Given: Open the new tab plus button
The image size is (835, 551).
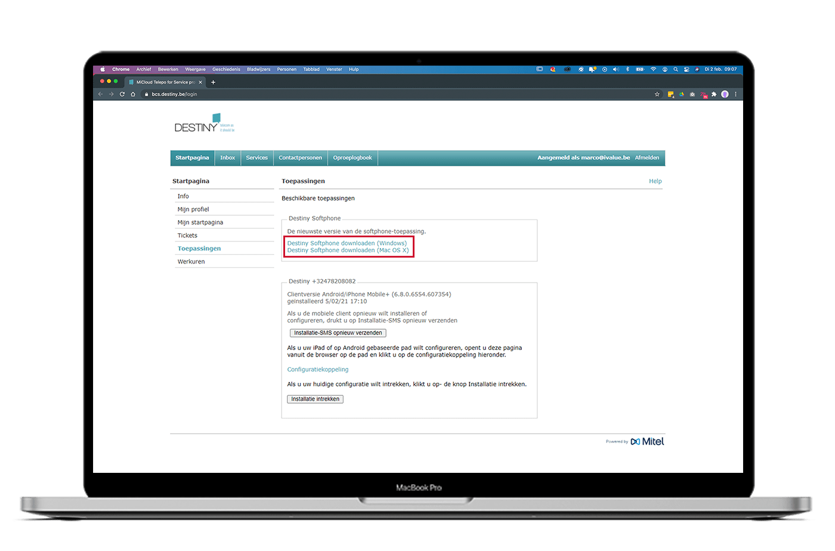Looking at the screenshot, I should pyautogui.click(x=213, y=82).
